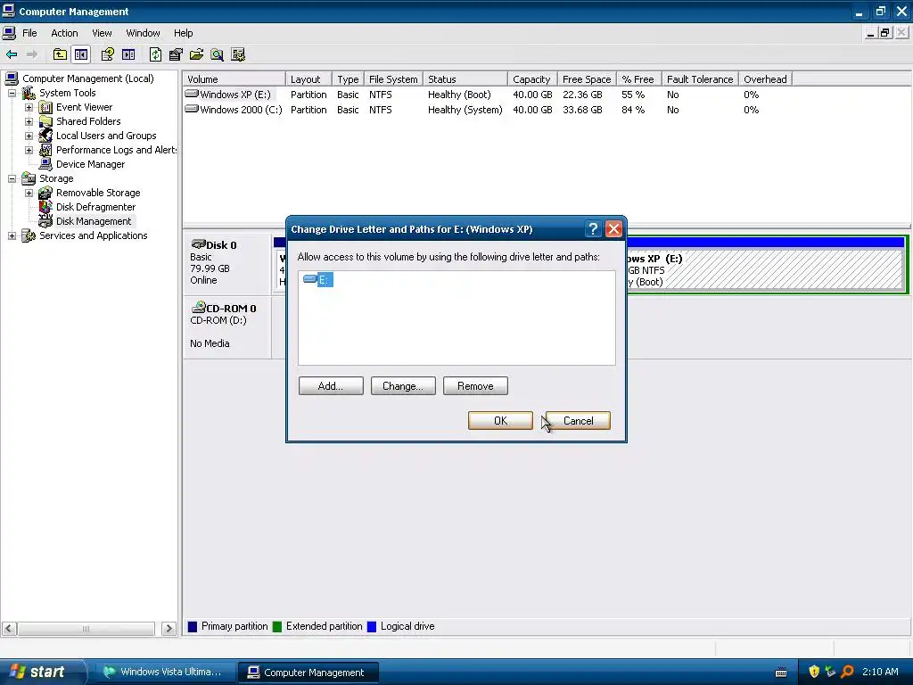Screen dimensions: 913x685
Task: Select Performance Logs and Alerts node
Action: 116,150
